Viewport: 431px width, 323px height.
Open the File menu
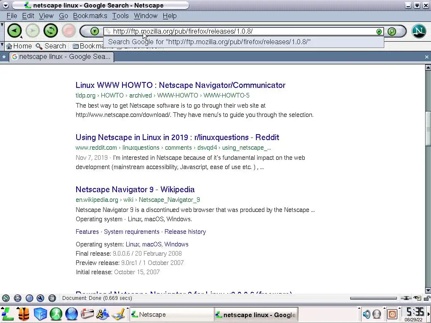coord(12,16)
